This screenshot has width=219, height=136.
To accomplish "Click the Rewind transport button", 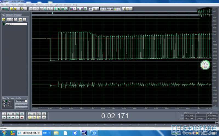I will tap(8, 118).
